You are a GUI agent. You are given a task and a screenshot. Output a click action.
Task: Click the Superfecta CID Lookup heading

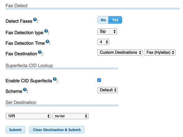coord(29,66)
